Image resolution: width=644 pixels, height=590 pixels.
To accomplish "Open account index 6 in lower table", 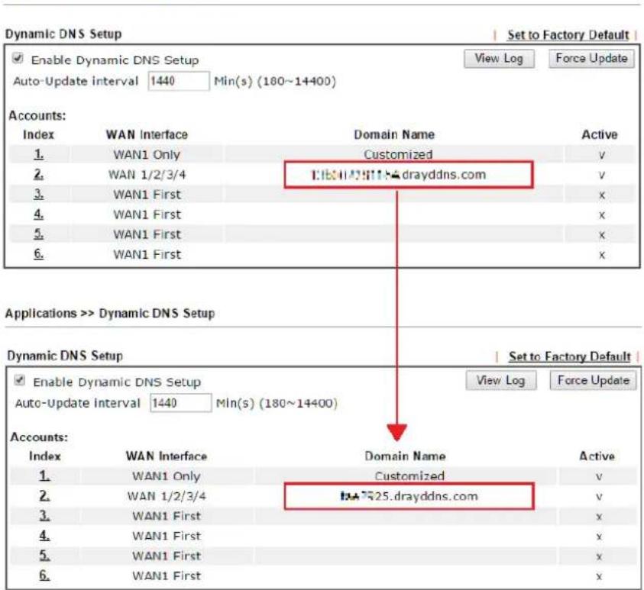I will click(44, 575).
